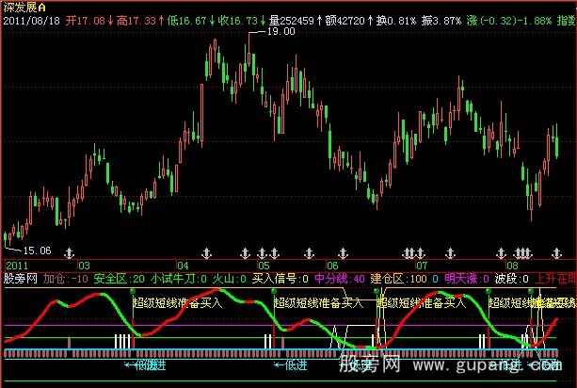Screen dimensions: 577x388
Task: Jump to the 06 month marker
Action: [332, 266]
